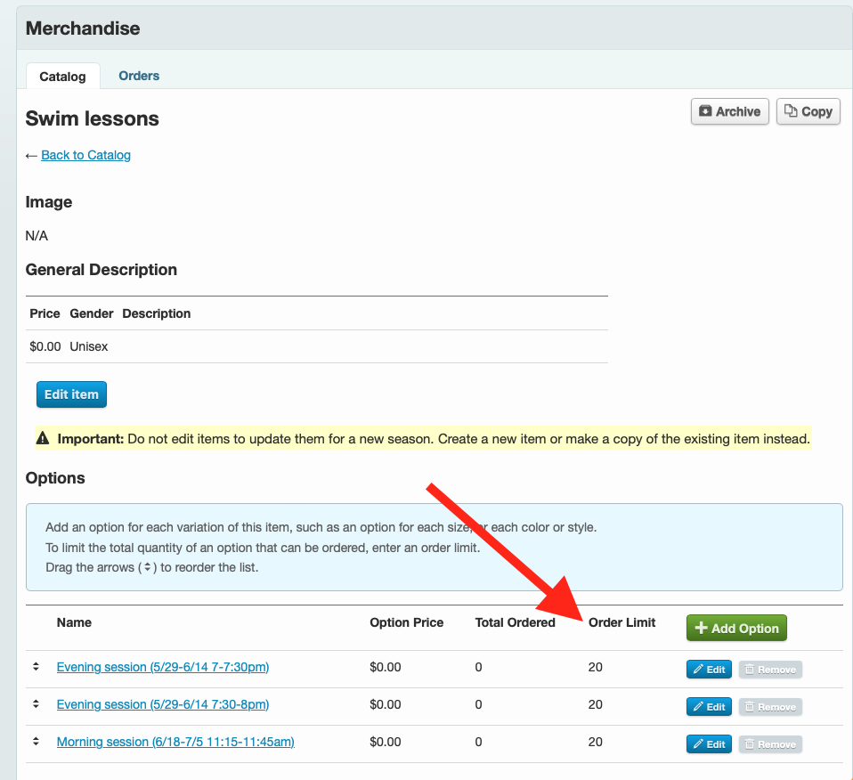Click the Add Option button
Image resolution: width=853 pixels, height=780 pixels.
pos(736,628)
